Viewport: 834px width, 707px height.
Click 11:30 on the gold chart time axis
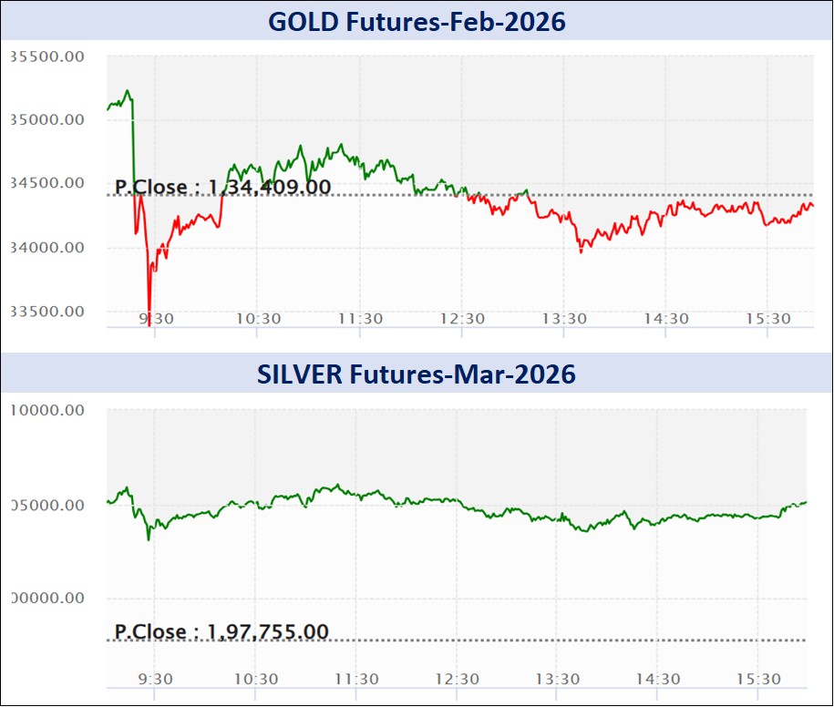point(361,319)
